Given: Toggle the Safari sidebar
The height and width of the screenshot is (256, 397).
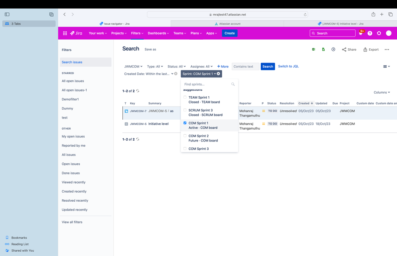Looking at the screenshot, I should [x=7, y=14].
